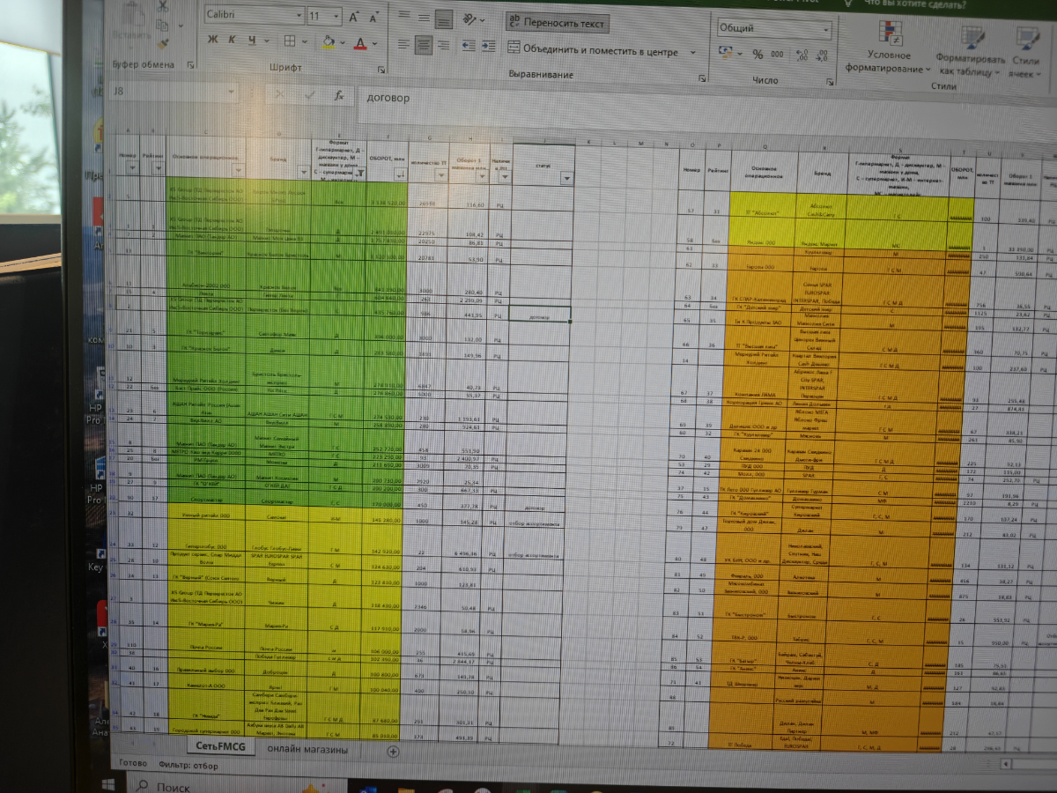
Task: Decrease indent
Action: [x=467, y=46]
